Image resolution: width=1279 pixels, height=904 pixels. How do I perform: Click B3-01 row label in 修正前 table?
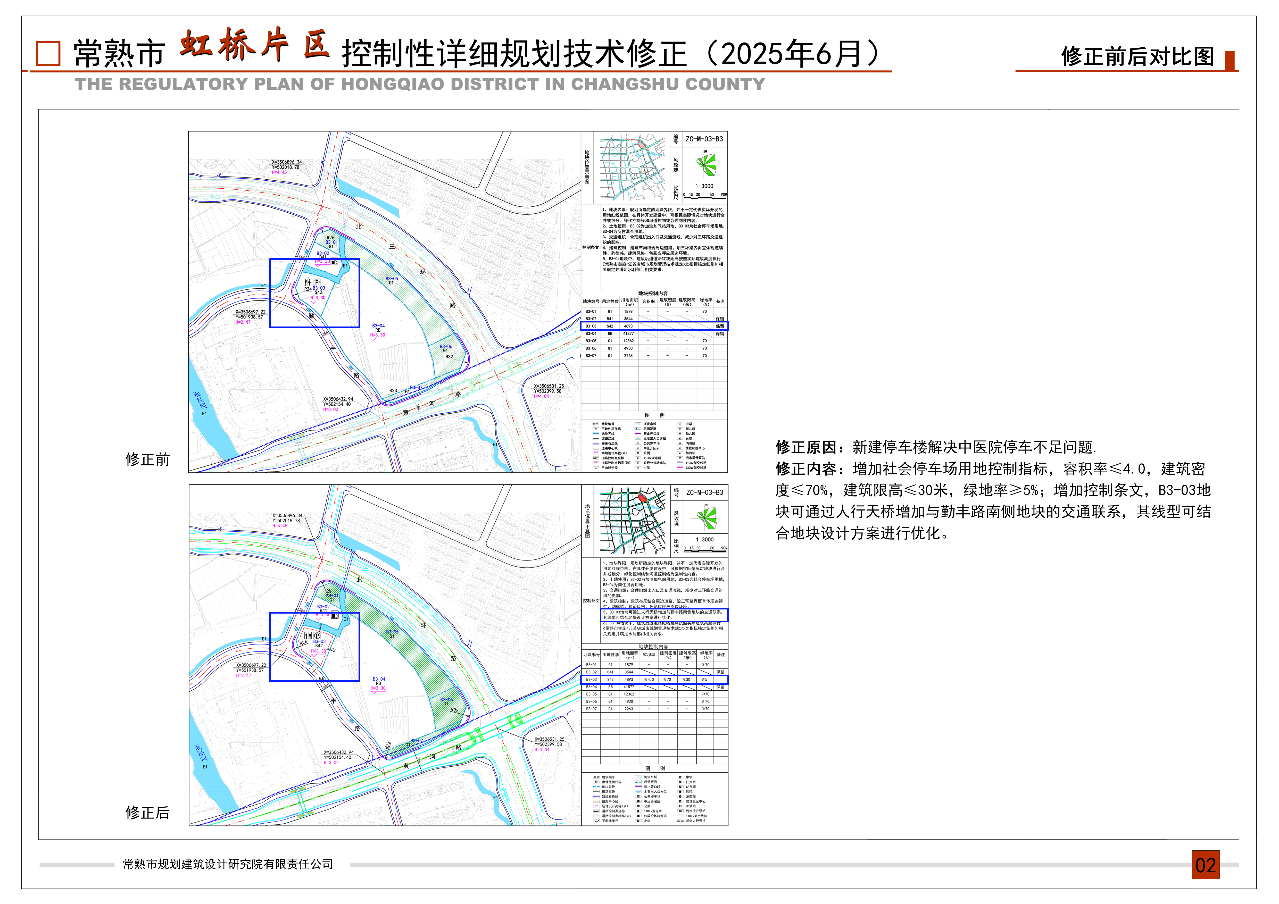pos(591,312)
